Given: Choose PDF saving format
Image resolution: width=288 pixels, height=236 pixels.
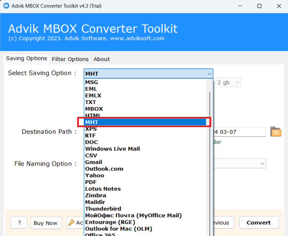Looking at the screenshot, I should (x=145, y=182).
